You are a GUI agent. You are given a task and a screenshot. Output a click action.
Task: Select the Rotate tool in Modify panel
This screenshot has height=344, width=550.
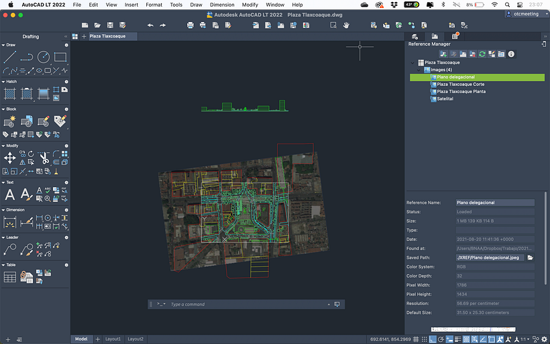(x=31, y=154)
